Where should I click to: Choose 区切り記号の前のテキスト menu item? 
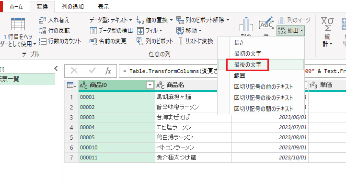(261, 87)
